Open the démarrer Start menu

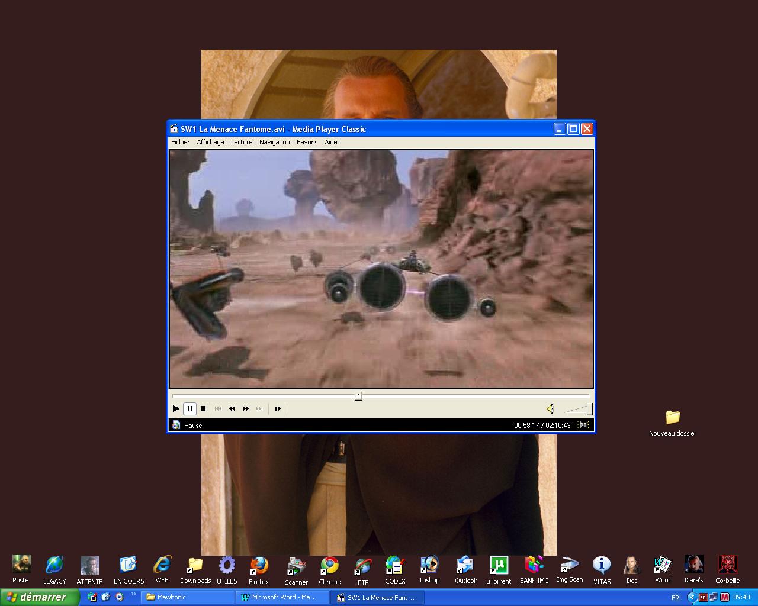click(x=39, y=597)
